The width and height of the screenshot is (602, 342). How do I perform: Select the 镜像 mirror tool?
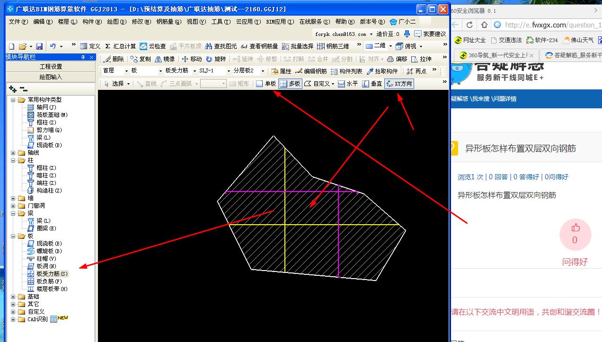click(165, 59)
